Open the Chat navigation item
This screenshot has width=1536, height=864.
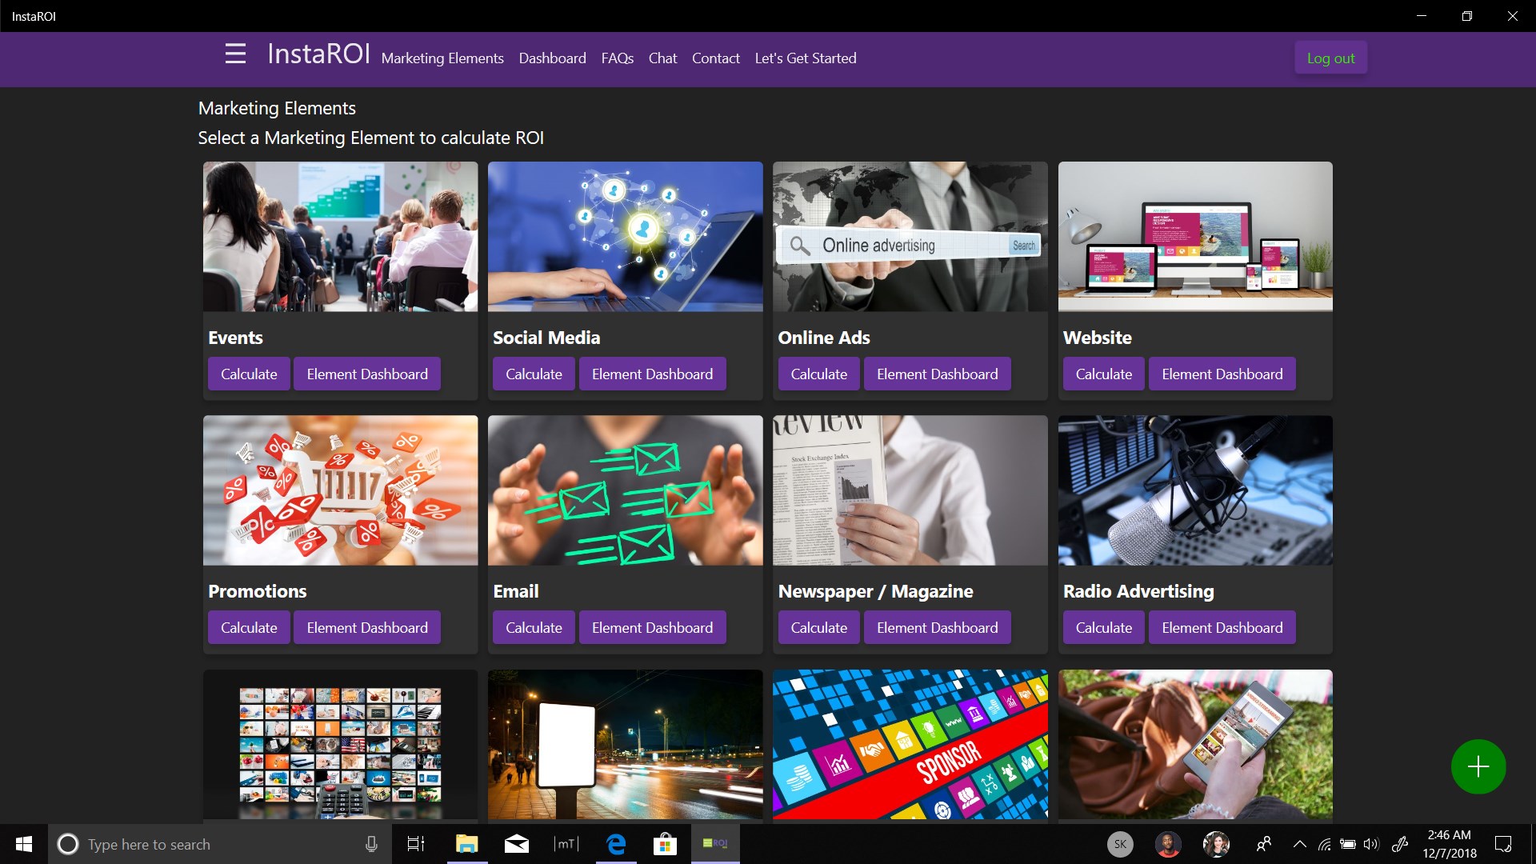[x=662, y=58]
